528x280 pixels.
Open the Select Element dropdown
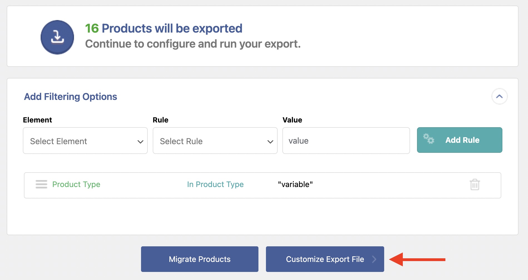point(81,141)
